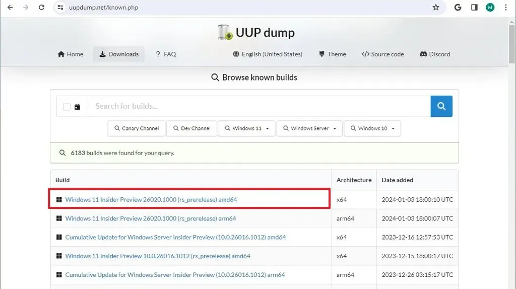Open Windows 11 Insider Preview 26020.1000 amd64 link
The height and width of the screenshot is (289, 516).
point(151,199)
